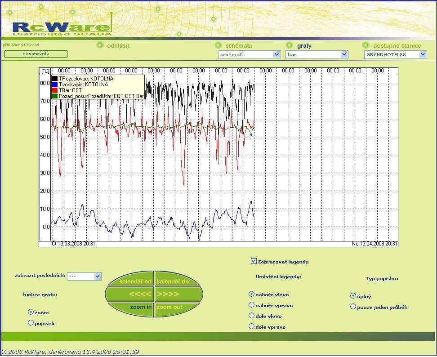Click the Typ popisku label
Viewport: 437px width, 357px height.
click(x=382, y=279)
